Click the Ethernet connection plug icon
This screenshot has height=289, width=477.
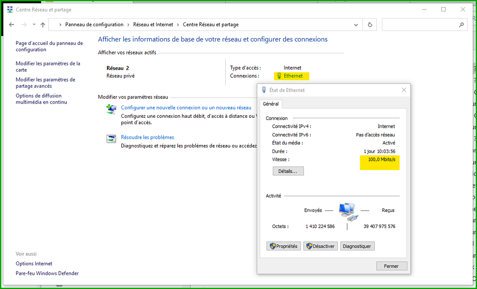[279, 76]
